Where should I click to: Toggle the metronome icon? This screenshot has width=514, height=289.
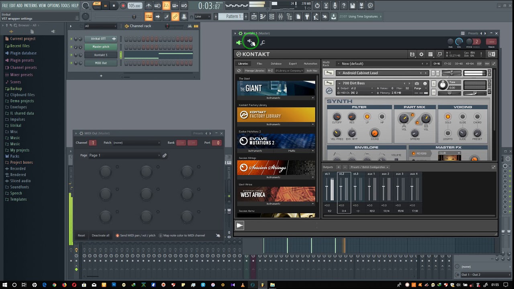click(x=149, y=6)
